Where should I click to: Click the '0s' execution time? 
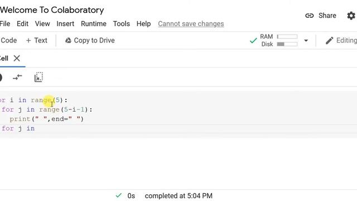click(x=131, y=196)
